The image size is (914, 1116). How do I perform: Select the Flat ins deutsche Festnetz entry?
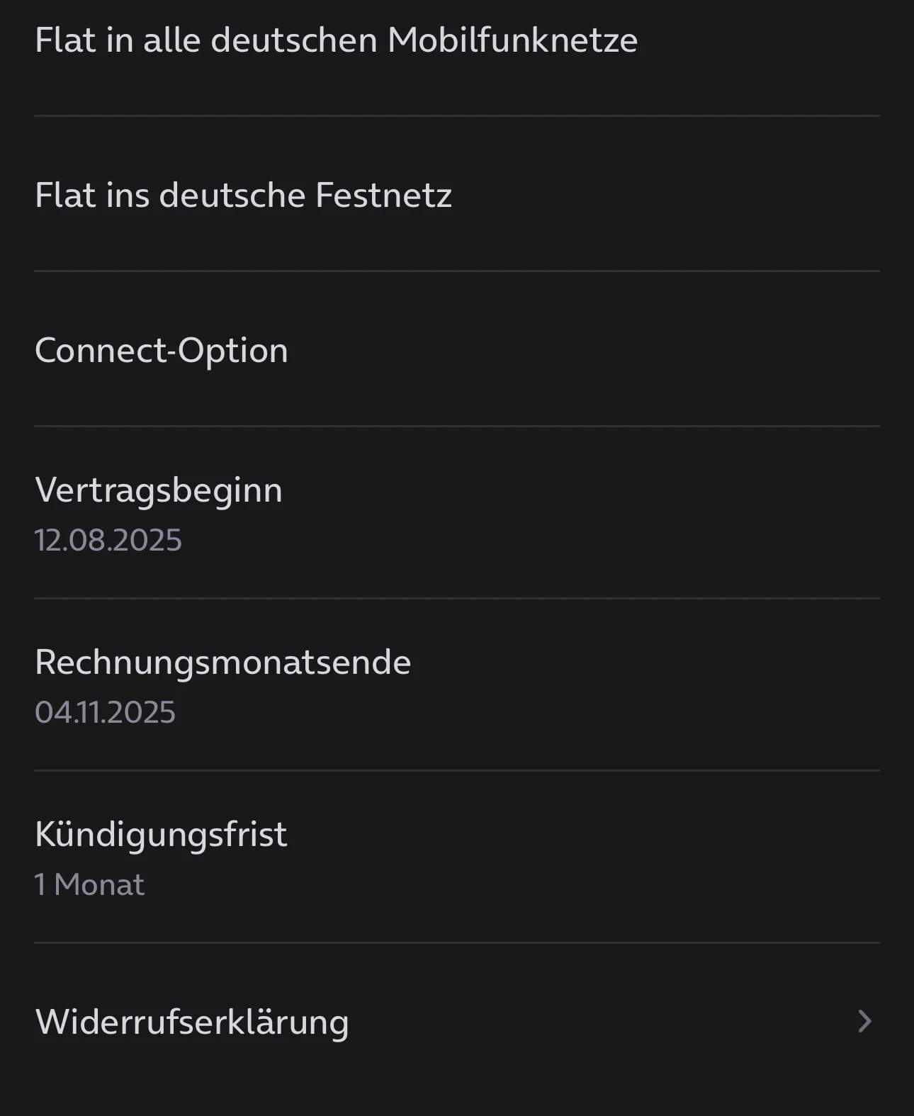(x=243, y=195)
